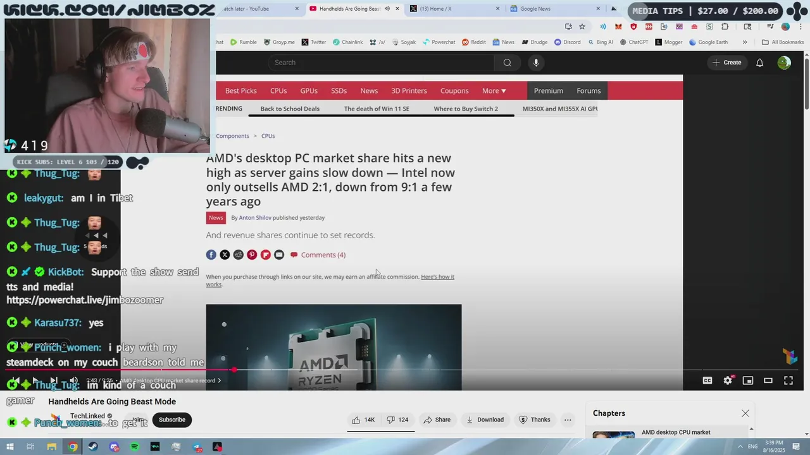Select the SSDs menu item
This screenshot has height=455, width=810.
[x=339, y=91]
